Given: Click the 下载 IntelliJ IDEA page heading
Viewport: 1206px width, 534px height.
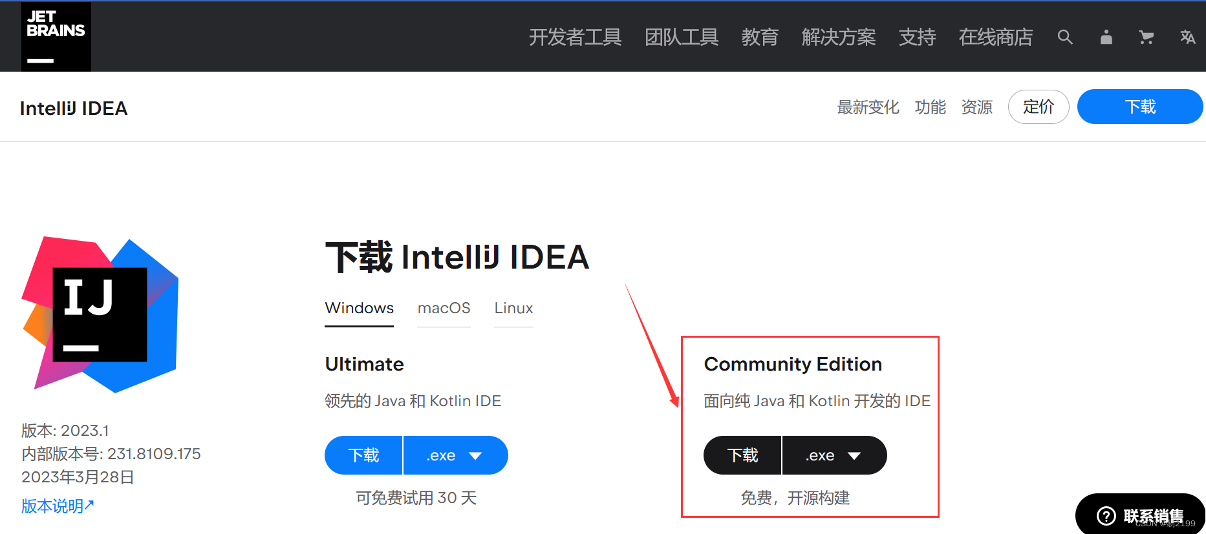Looking at the screenshot, I should coord(457,257).
